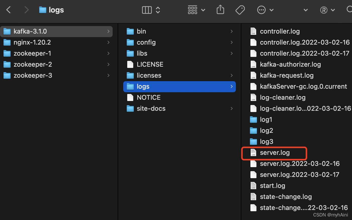Click the Search magnifier icon
Screen dimensions: 352x220
[x=349, y=10]
